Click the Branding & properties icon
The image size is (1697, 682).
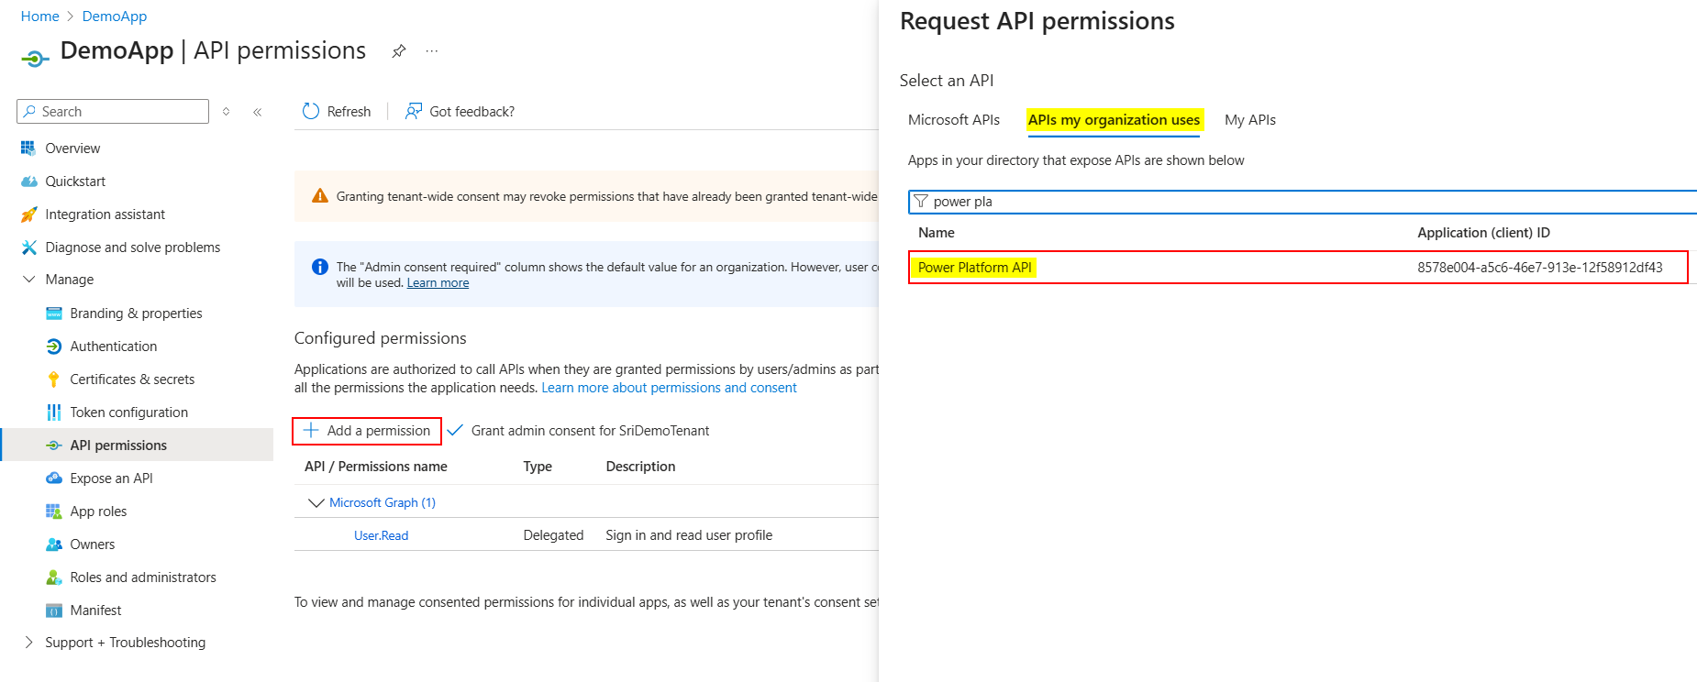point(54,313)
